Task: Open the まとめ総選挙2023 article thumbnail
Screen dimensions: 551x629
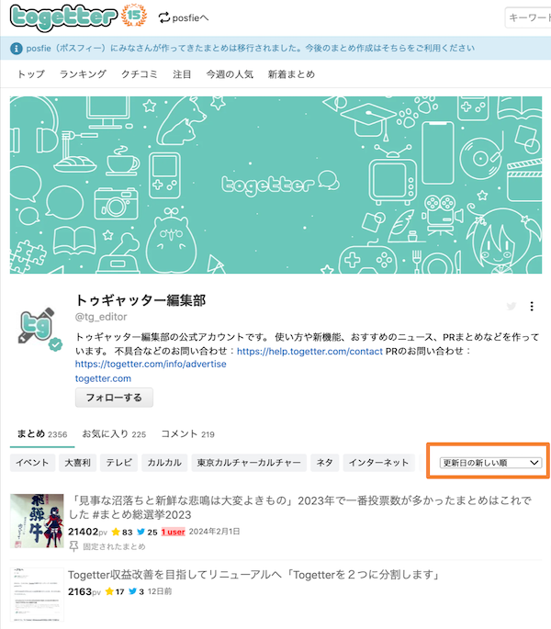Action: 37,521
